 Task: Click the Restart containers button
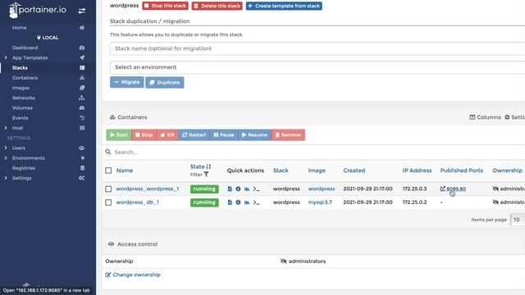(194, 134)
